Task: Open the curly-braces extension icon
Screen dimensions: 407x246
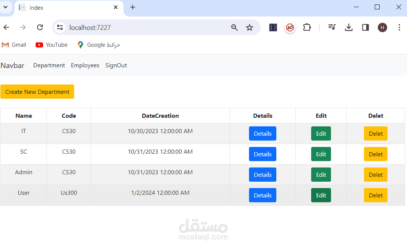Action: [x=273, y=27]
